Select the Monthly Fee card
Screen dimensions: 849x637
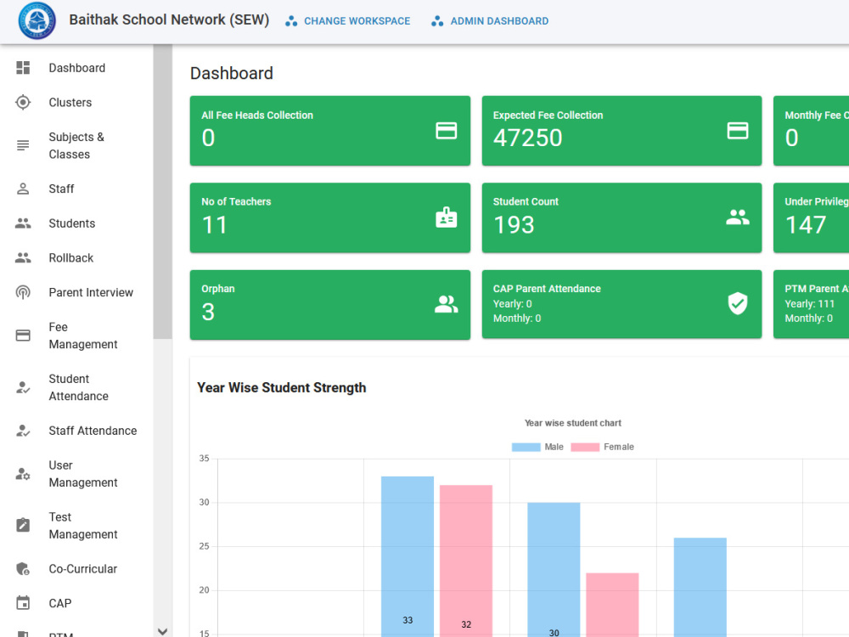click(811, 131)
